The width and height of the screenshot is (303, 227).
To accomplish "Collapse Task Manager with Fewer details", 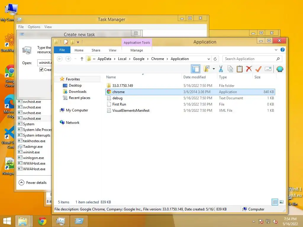I will (33, 183).
